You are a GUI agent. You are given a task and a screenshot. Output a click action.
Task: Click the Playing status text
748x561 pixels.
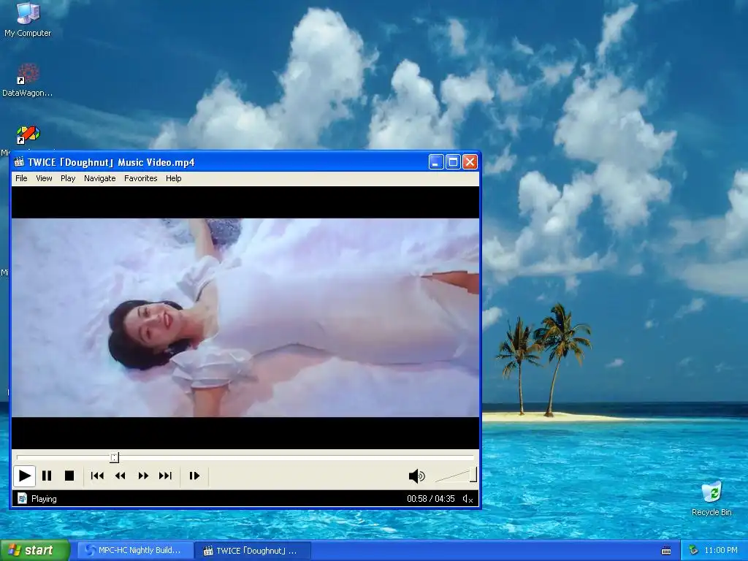point(44,499)
